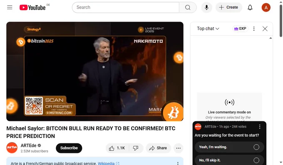Image resolution: width=283 pixels, height=165 pixels.
Task: Open the 0XP crown badge
Action: click(240, 29)
